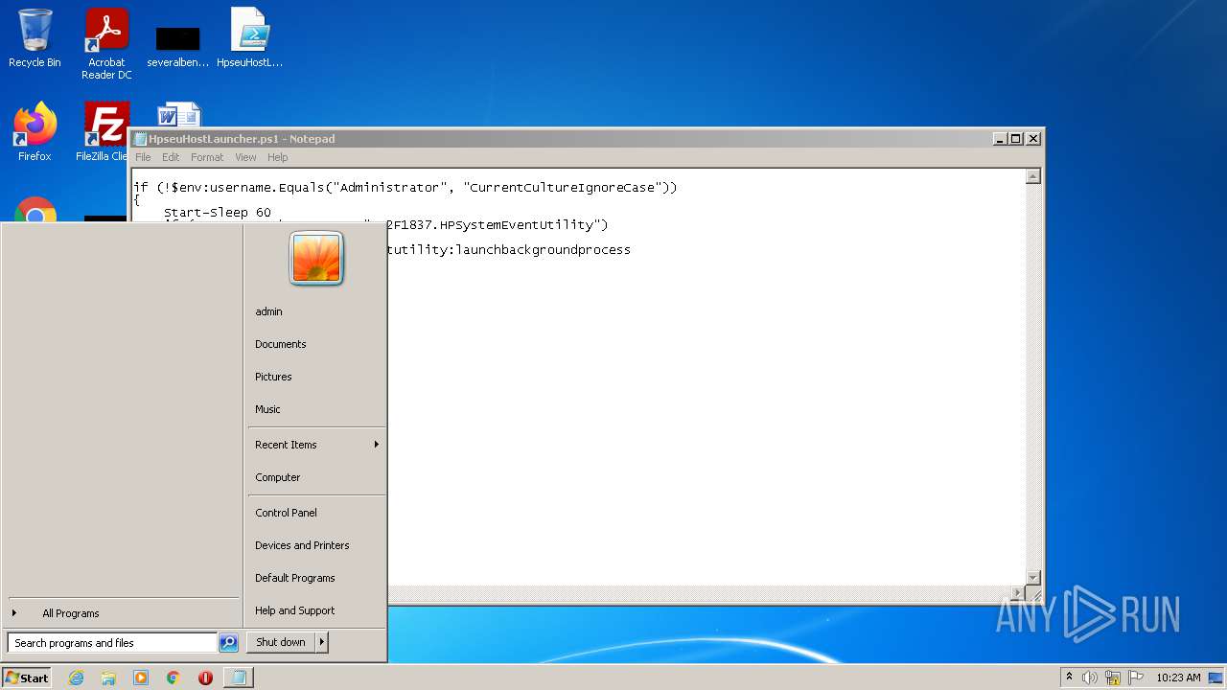Viewport: 1227px width, 690px height.
Task: Click the Shut down button
Action: click(x=281, y=642)
